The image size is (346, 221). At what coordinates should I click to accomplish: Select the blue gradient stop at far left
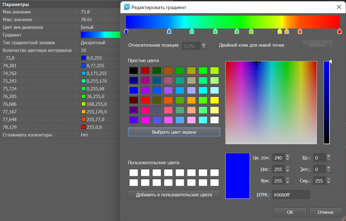(126, 31)
